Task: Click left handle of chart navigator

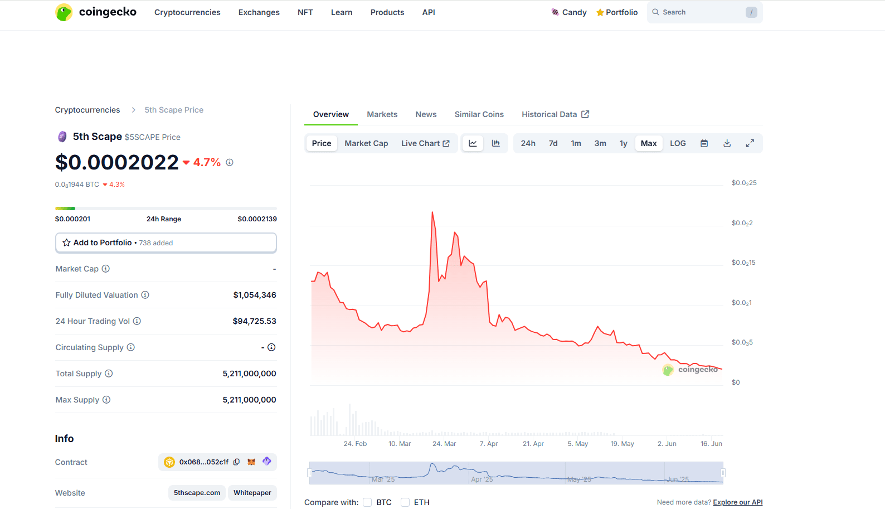Action: point(309,473)
